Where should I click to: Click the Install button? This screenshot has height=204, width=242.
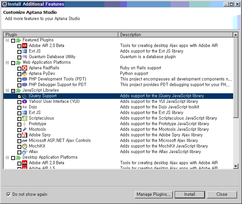(x=190, y=194)
